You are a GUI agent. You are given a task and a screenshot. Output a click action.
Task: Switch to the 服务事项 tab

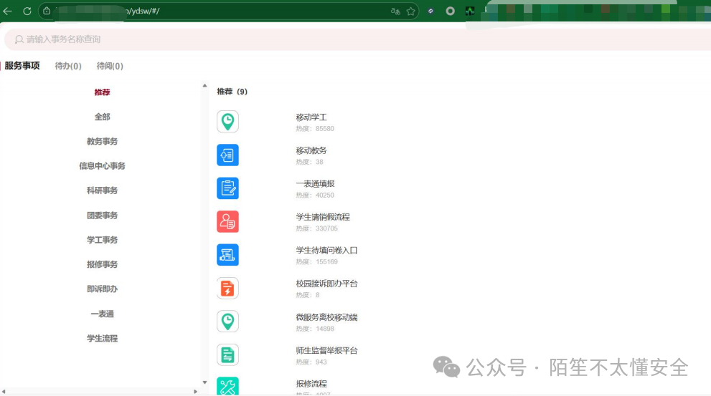tap(22, 66)
